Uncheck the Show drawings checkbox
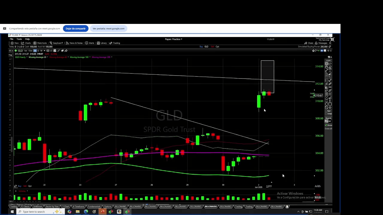Screen dimensions: 383x215 [x=326, y=125]
